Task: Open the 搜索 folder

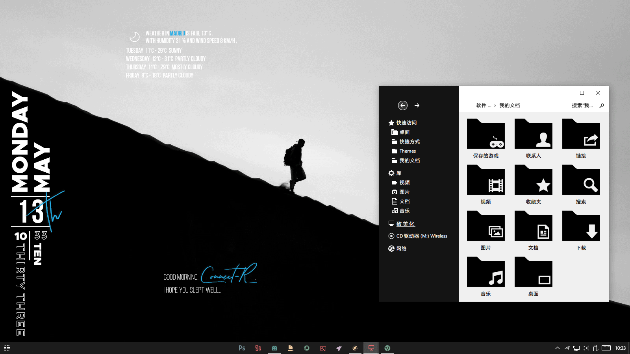Action: [581, 184]
